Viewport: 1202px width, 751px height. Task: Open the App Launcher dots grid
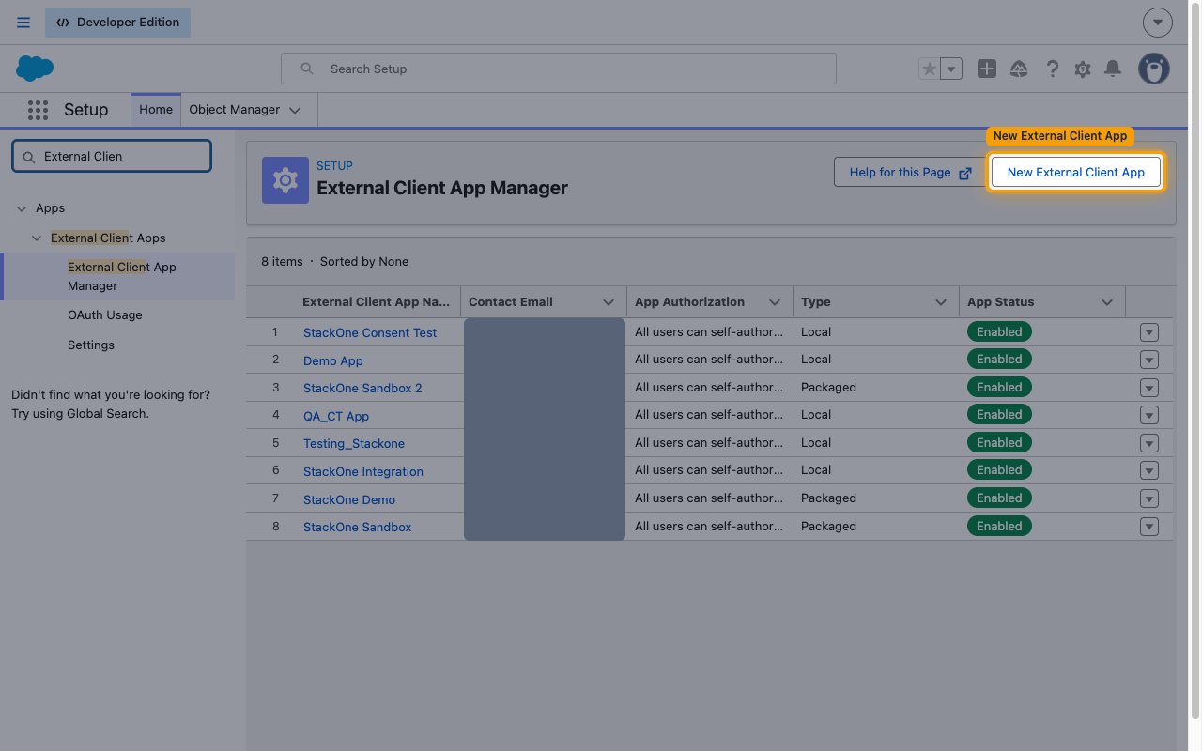[38, 110]
